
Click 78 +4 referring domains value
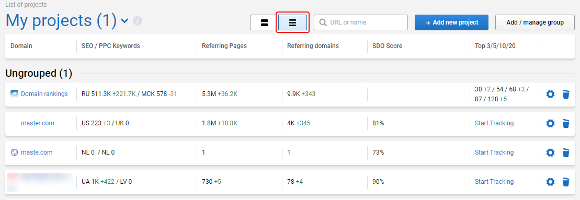[x=295, y=182]
